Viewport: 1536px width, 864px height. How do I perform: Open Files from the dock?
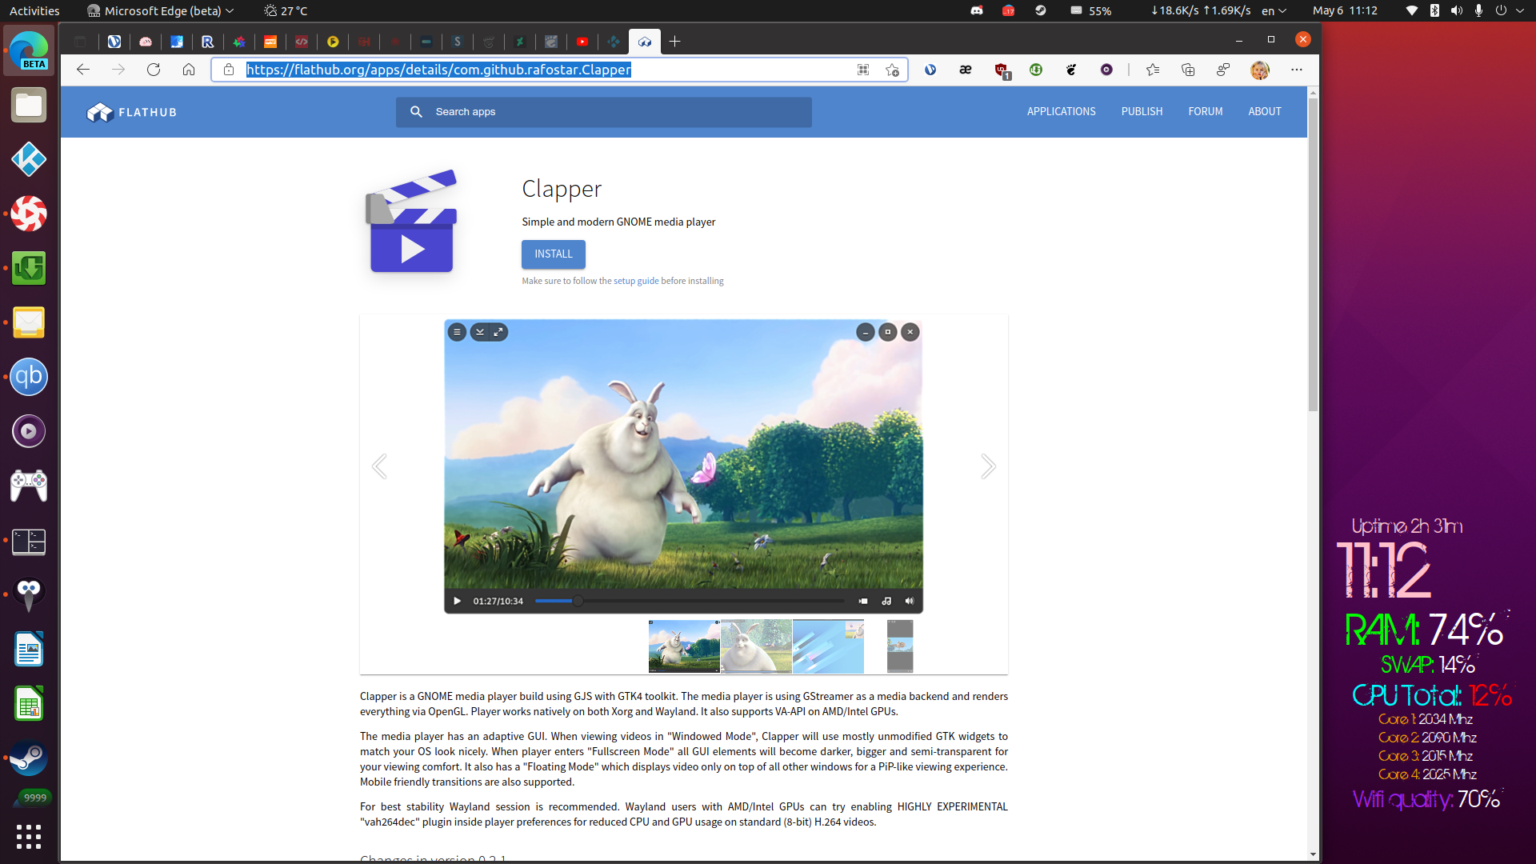click(29, 105)
